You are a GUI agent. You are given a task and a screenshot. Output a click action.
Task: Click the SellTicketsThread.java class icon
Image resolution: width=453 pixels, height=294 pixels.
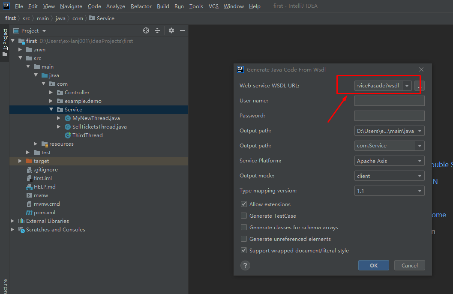tap(68, 127)
